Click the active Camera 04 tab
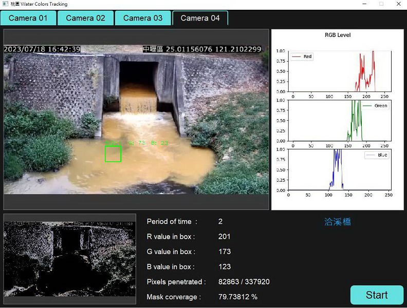 (200, 18)
